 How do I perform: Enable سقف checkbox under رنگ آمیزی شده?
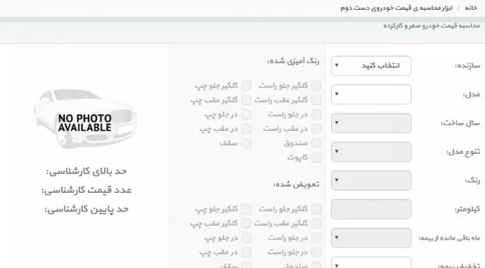(246, 143)
